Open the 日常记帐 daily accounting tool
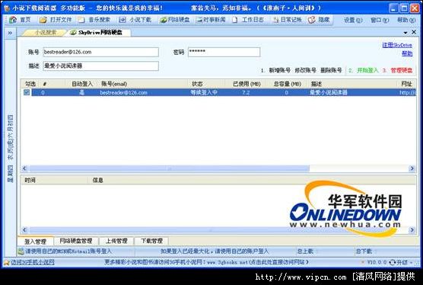This screenshot has height=285, width=423. pos(288,20)
